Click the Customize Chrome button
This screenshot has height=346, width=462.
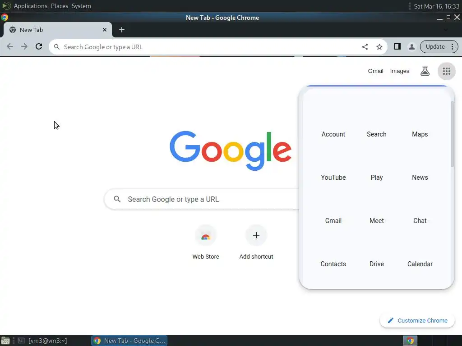point(417,320)
